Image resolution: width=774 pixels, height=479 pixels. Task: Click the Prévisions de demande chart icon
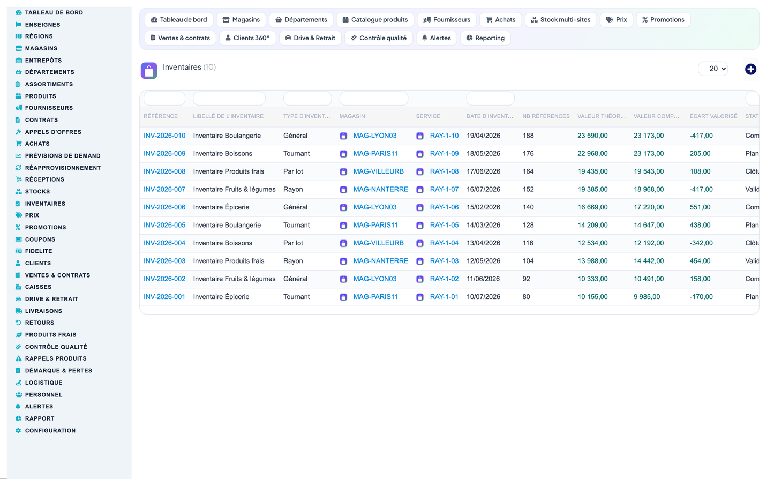[x=19, y=156]
